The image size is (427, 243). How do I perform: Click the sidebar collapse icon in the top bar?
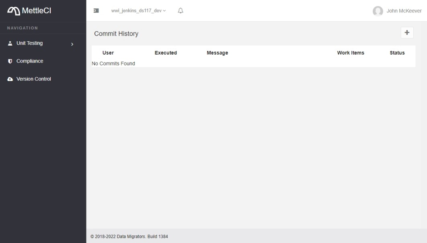click(96, 10)
